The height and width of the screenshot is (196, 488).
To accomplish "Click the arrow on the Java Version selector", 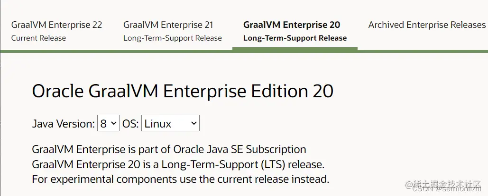I will coord(114,124).
